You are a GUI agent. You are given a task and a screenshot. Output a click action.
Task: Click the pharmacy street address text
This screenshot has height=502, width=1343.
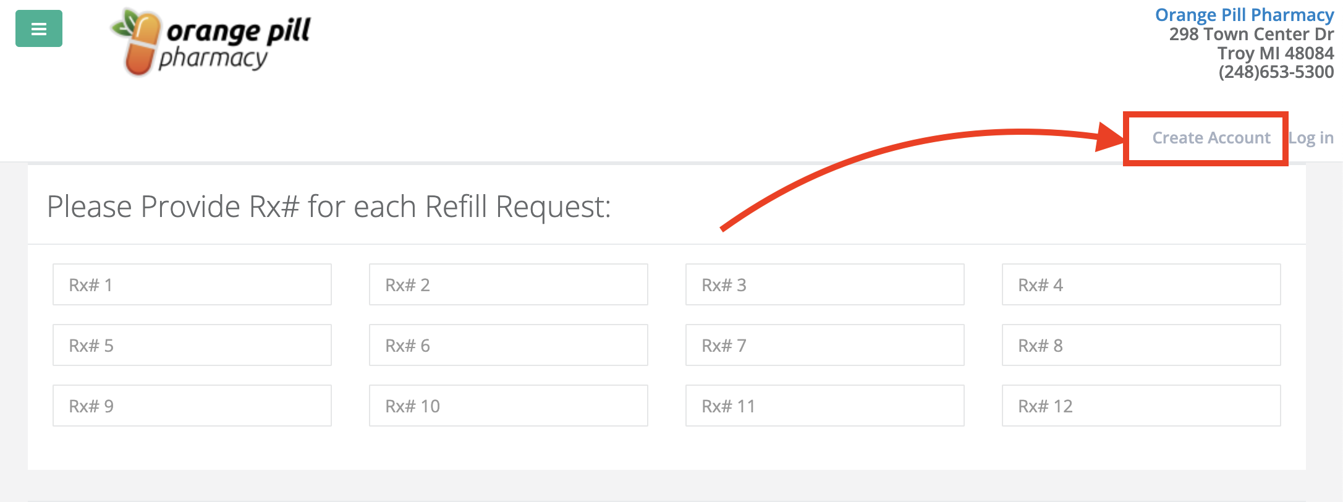[1251, 35]
